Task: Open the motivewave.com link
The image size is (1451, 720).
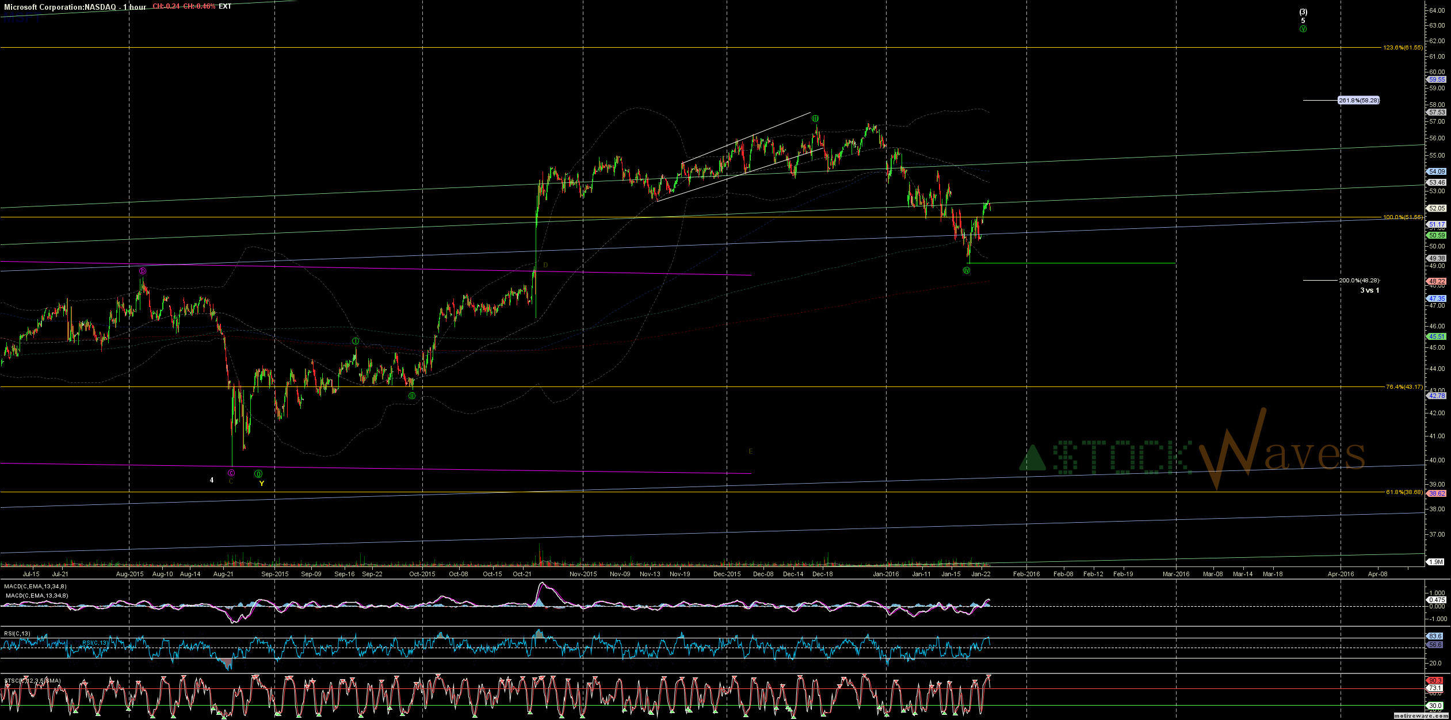Action: (x=1420, y=716)
